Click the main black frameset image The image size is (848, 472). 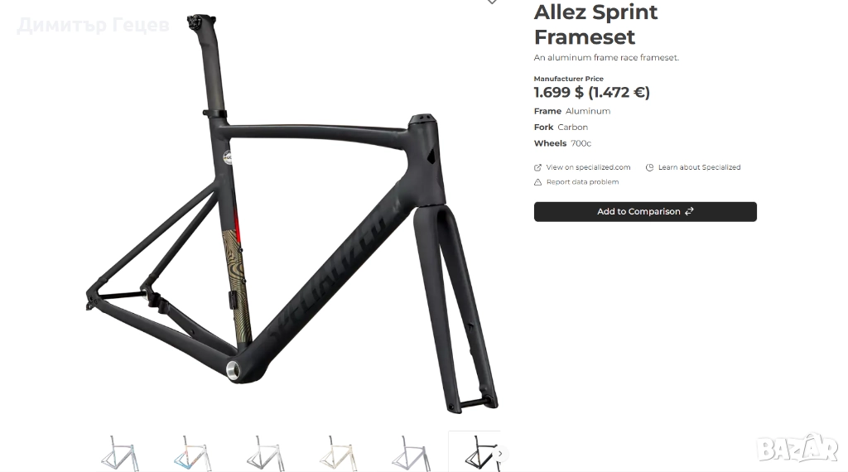[292, 214]
